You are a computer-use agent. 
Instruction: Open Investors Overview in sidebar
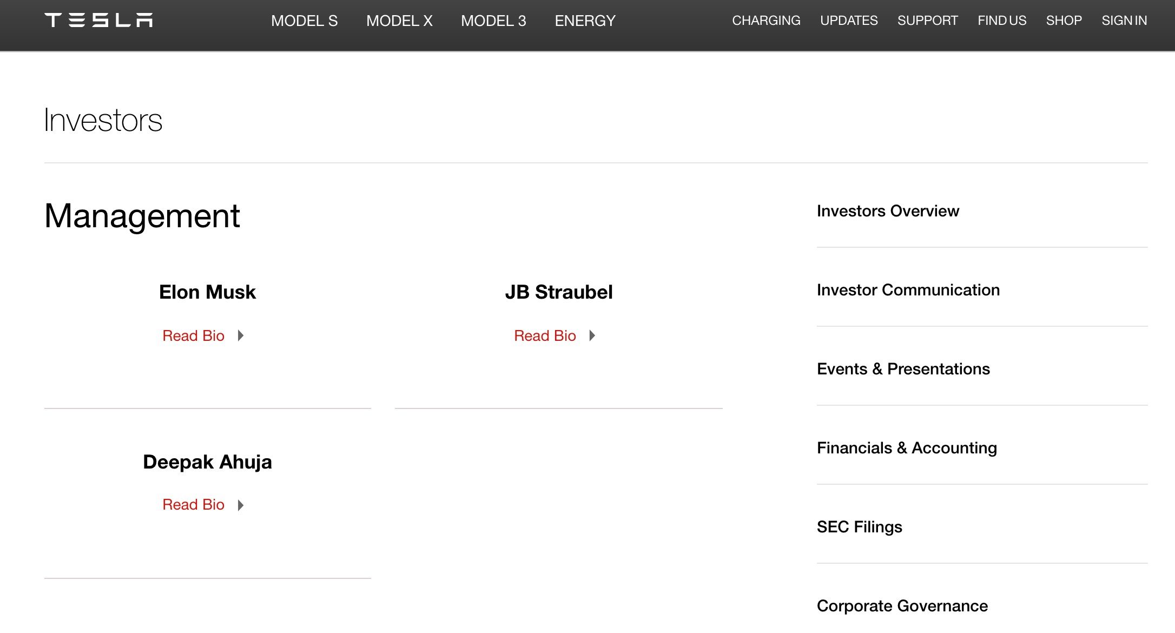point(888,211)
